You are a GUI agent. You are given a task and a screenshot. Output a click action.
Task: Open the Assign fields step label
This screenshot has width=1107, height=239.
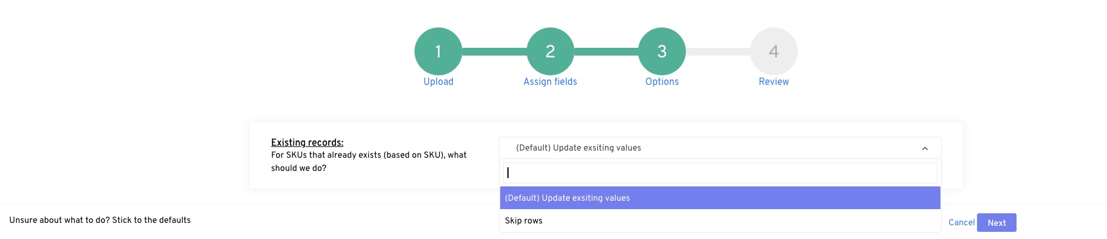[x=550, y=82]
